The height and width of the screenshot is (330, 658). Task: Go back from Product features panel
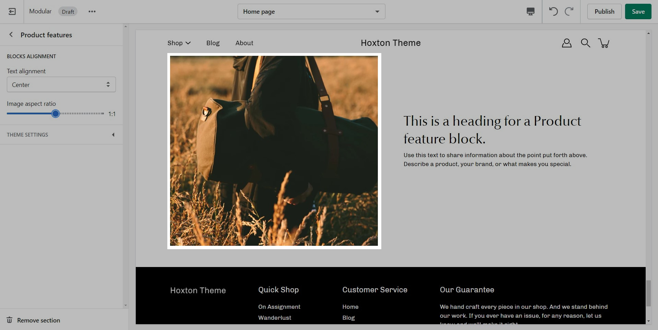(x=11, y=35)
